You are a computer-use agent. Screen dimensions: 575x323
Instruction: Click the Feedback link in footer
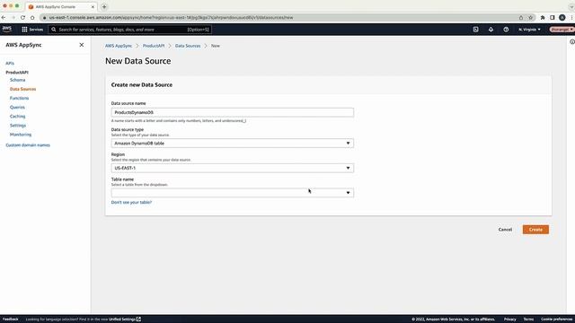10,319
